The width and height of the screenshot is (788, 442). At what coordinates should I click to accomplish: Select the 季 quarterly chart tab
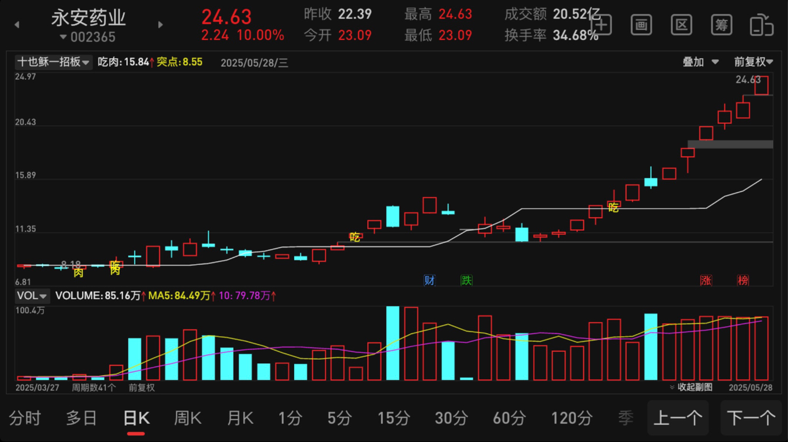pyautogui.click(x=626, y=418)
